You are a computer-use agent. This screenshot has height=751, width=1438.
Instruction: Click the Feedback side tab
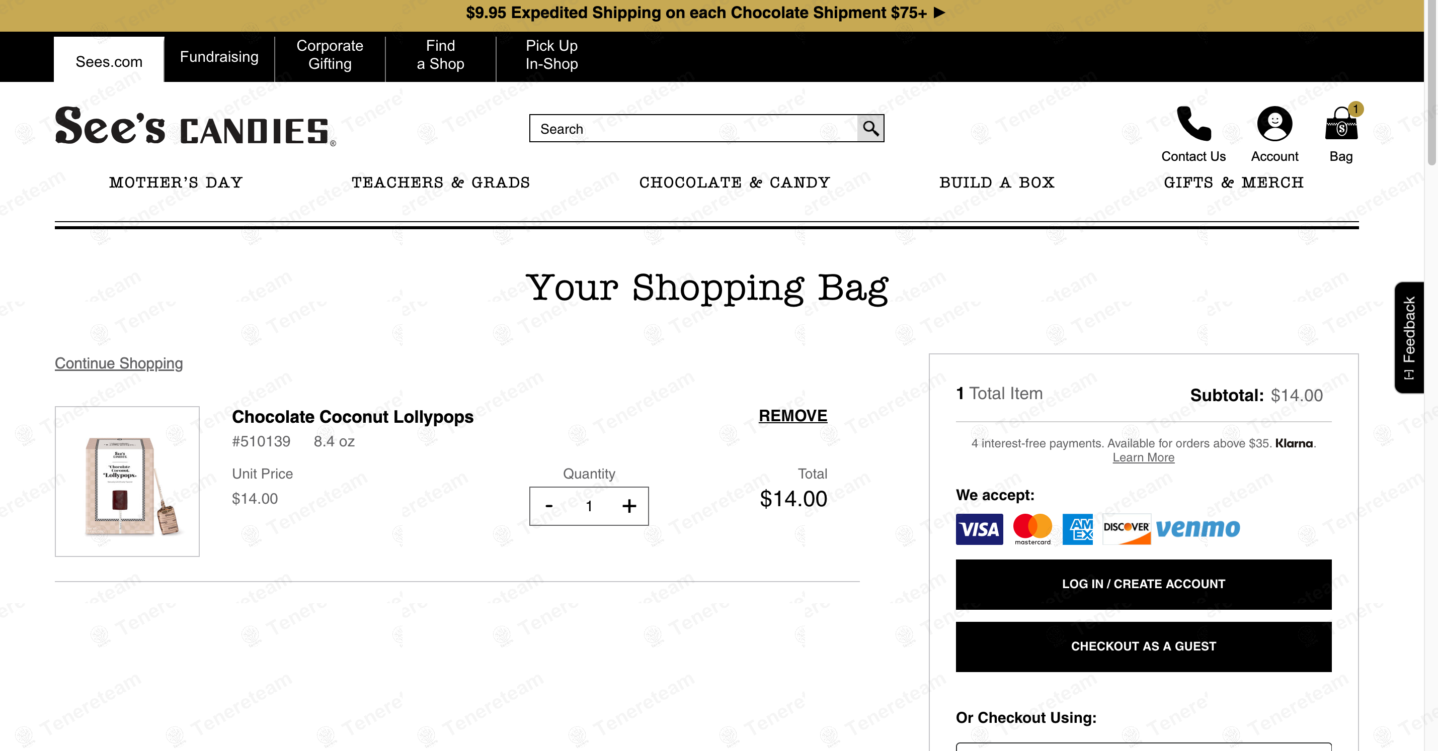pyautogui.click(x=1409, y=337)
